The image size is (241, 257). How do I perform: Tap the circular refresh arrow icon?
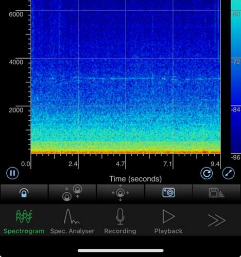click(x=206, y=173)
